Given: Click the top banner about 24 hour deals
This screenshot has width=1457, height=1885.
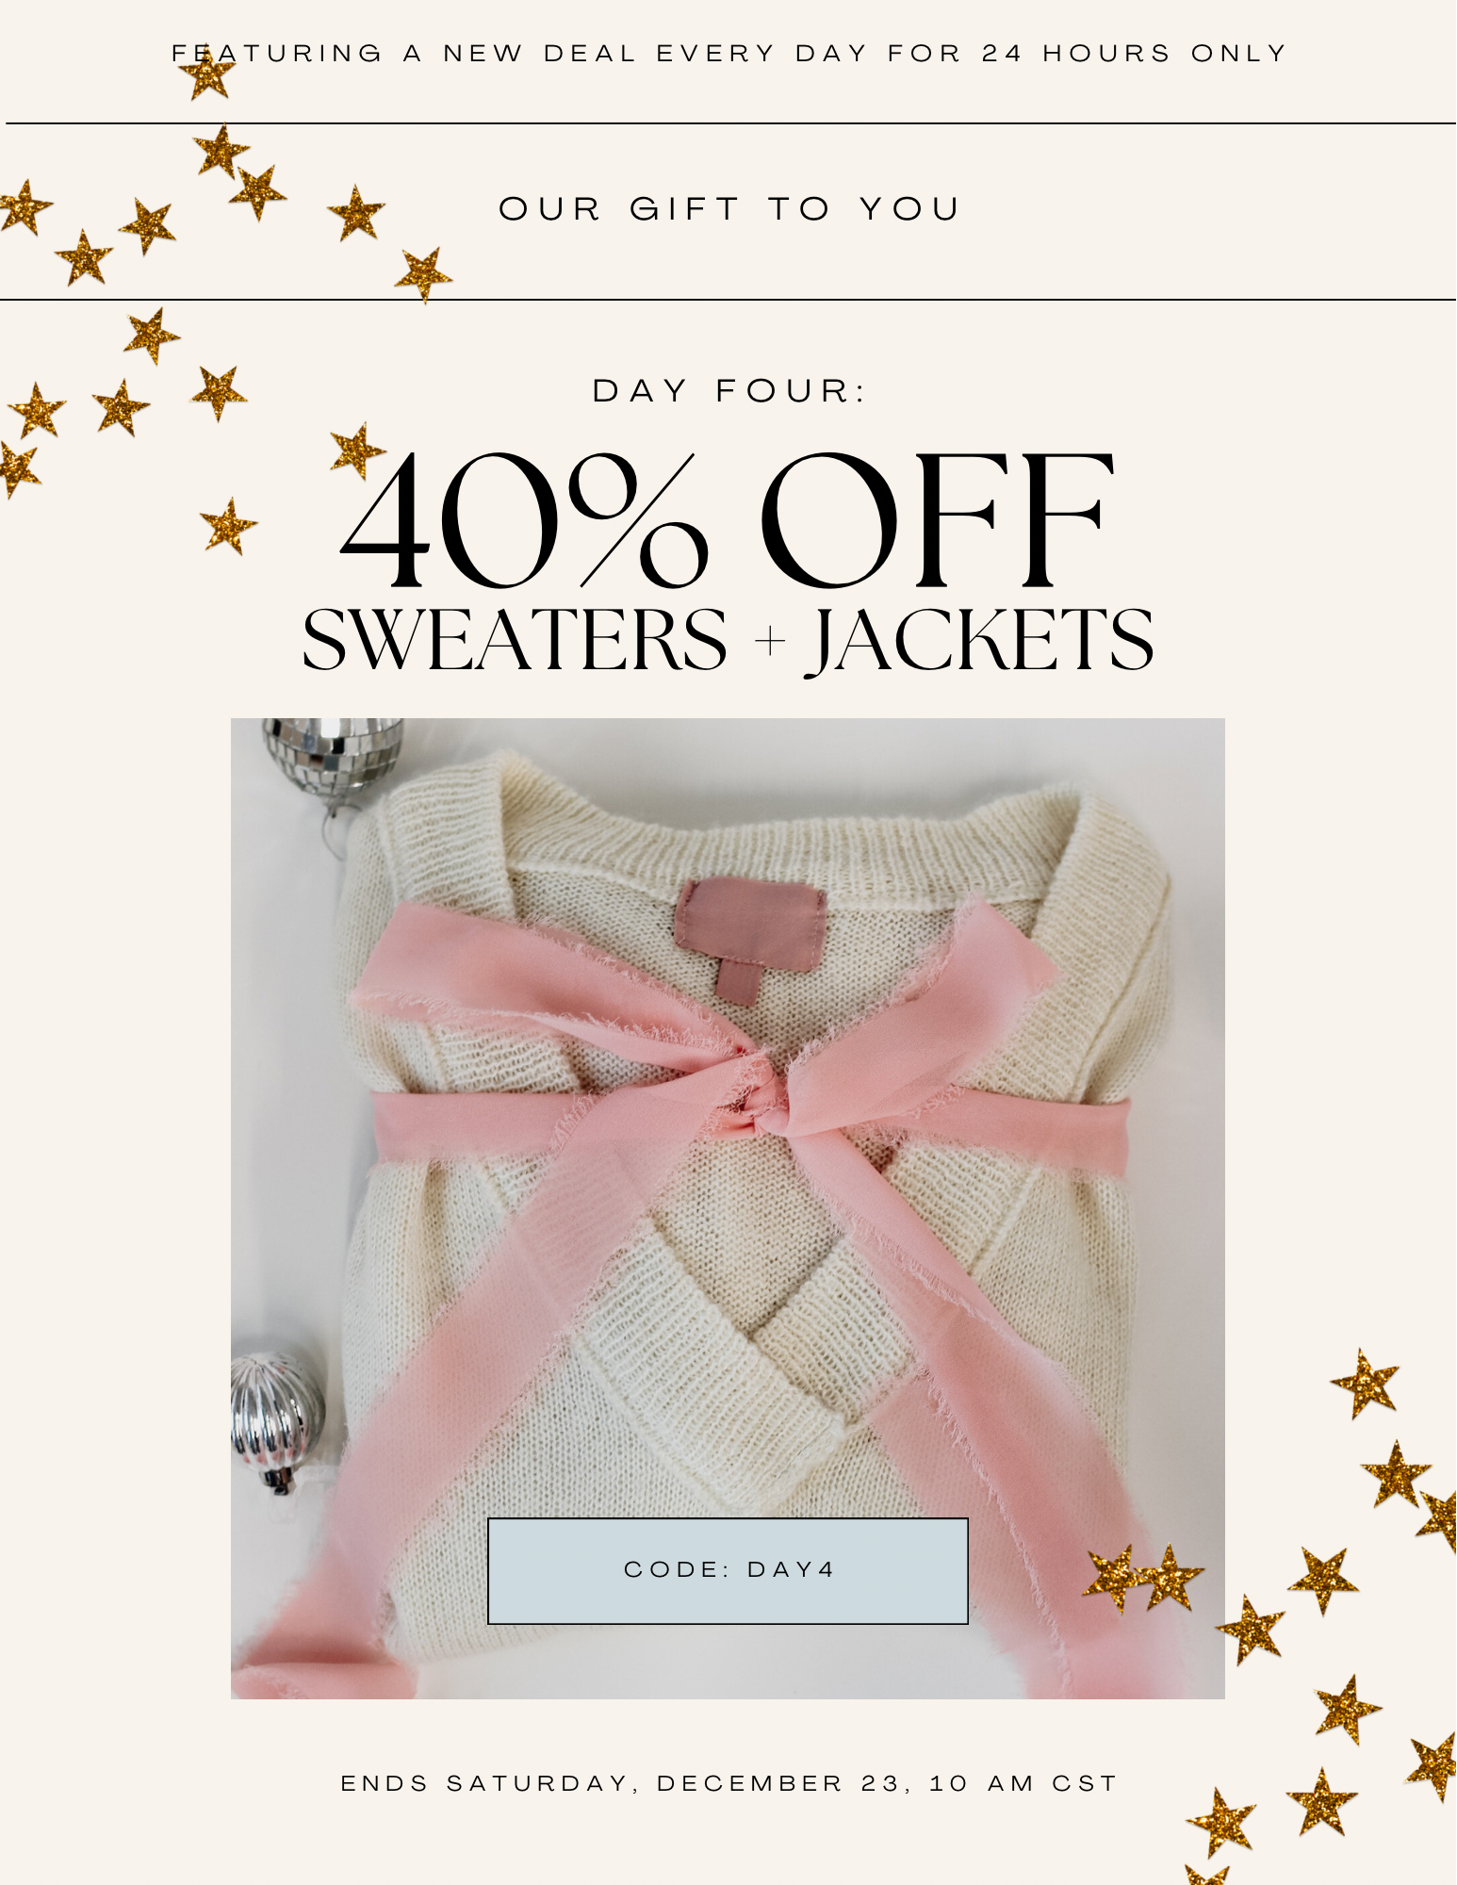Looking at the screenshot, I should click(728, 53).
